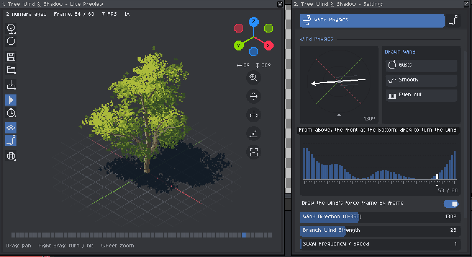Open the Shadow settings tab
The width and height of the screenshot is (472, 257).
tap(453, 20)
